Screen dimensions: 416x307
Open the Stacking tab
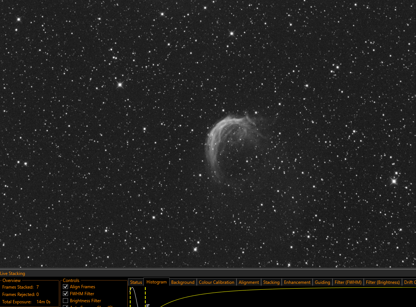tap(271, 282)
